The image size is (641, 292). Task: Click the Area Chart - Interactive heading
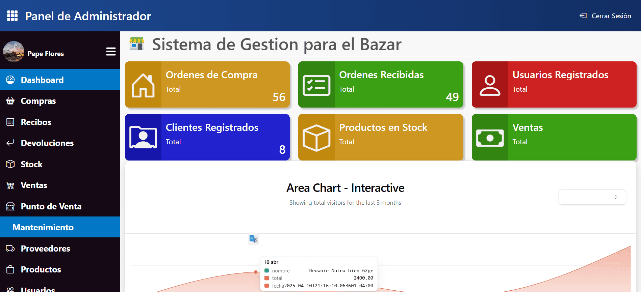click(x=345, y=188)
